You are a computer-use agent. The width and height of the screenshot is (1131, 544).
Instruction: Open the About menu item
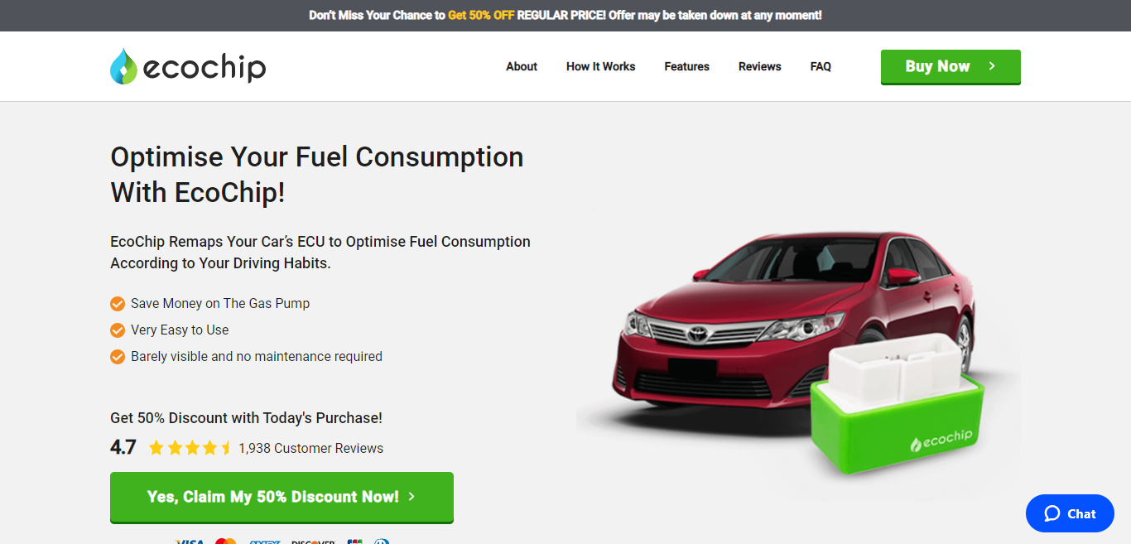click(522, 66)
